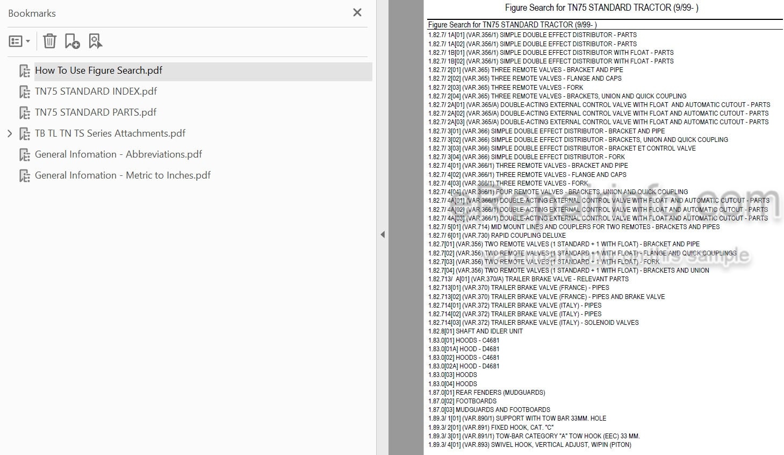Collapse navigation pane with left arrow

click(383, 234)
